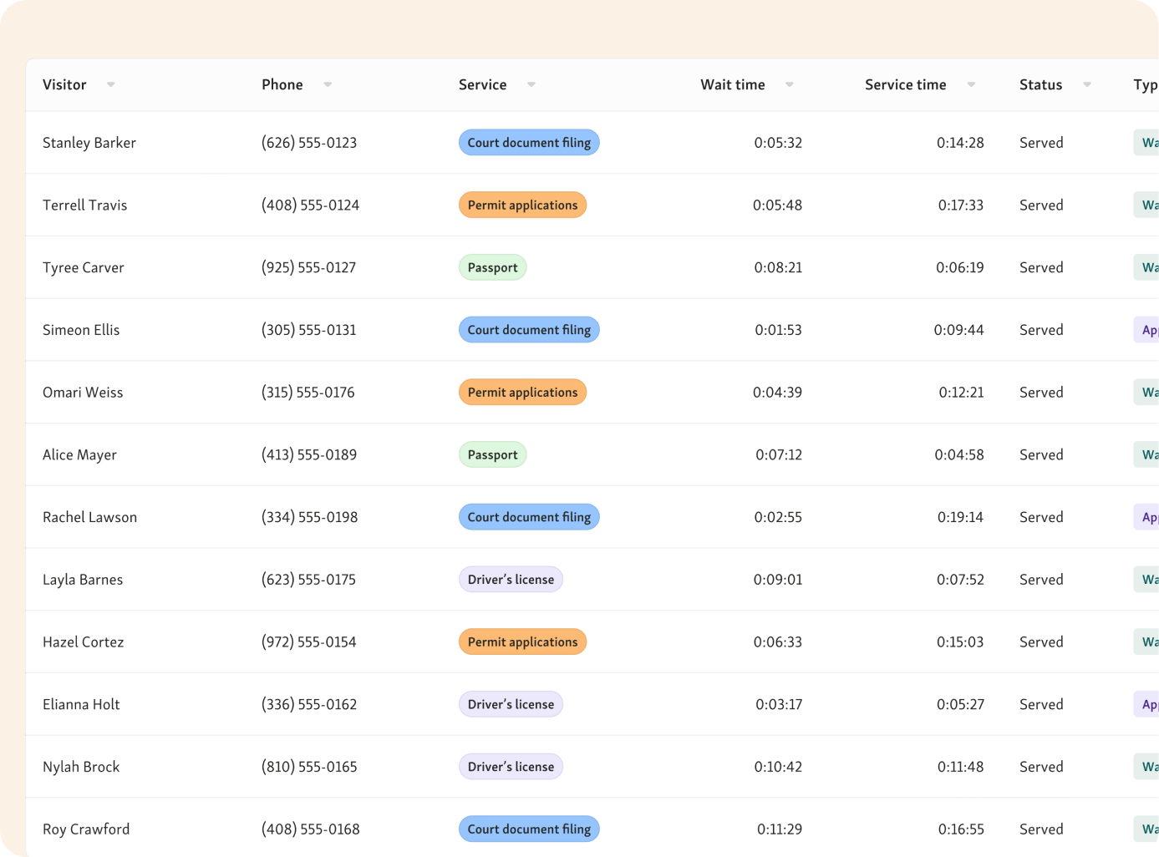Open the Service column filter dropdown
This screenshot has height=857, width=1159.
coord(531,84)
